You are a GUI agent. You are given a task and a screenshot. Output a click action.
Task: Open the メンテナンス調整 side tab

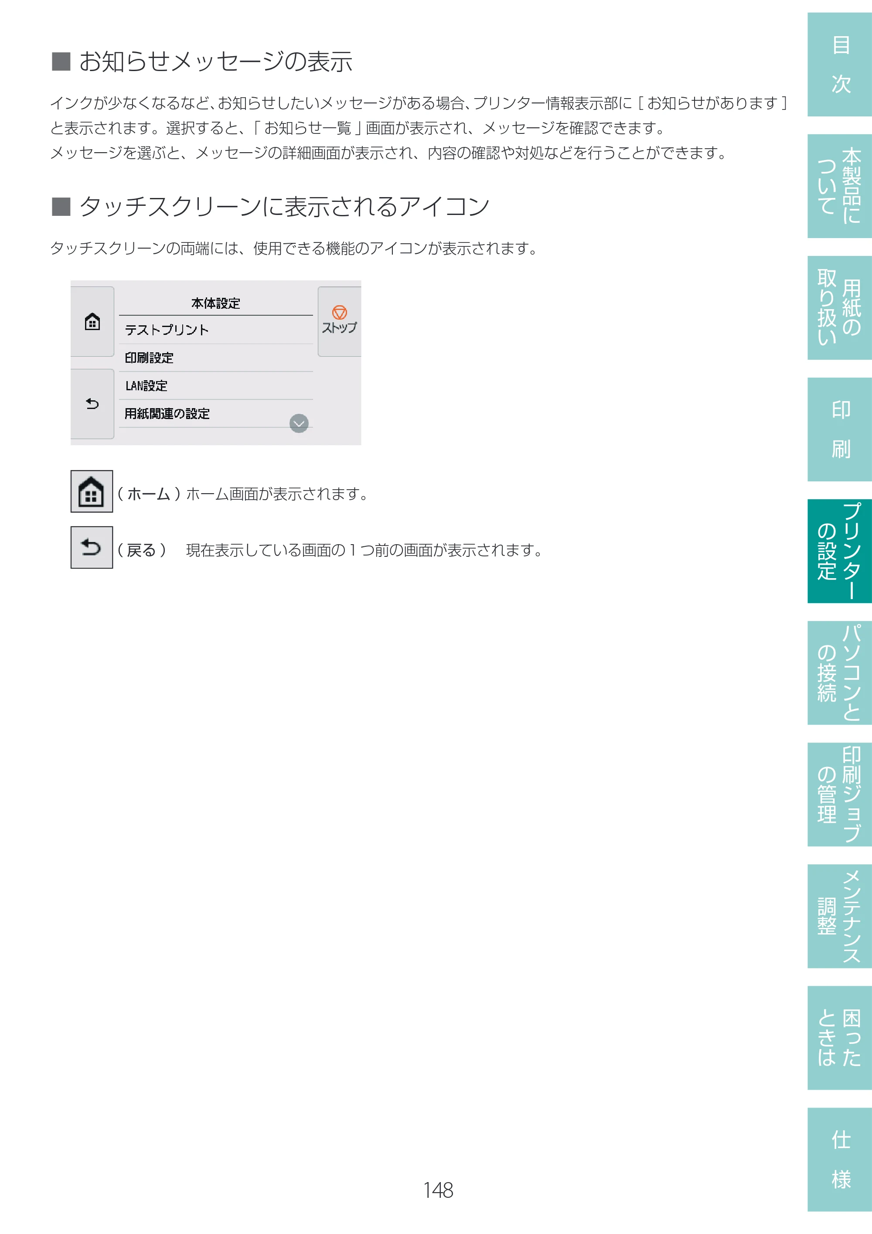point(840,917)
